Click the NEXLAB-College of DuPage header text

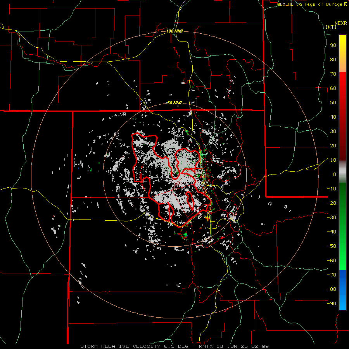point(309,4)
